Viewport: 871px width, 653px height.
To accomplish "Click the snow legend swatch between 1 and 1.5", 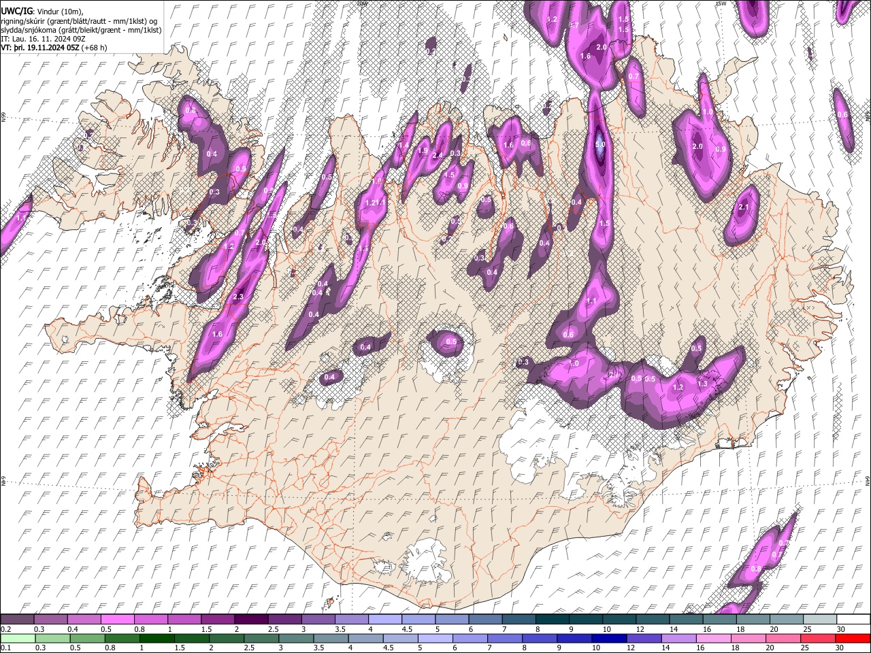I will [x=184, y=620].
